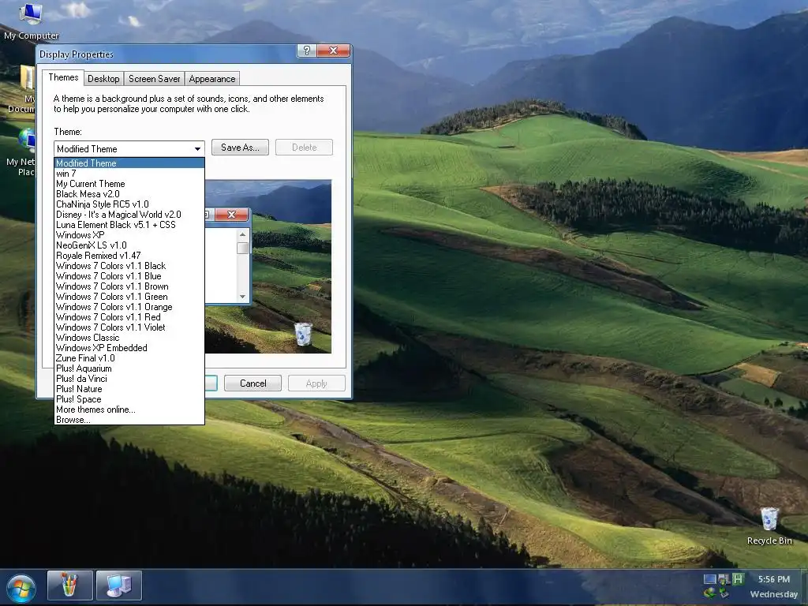Click the disabled Delete button
Viewport: 808px width, 606px height.
304,148
